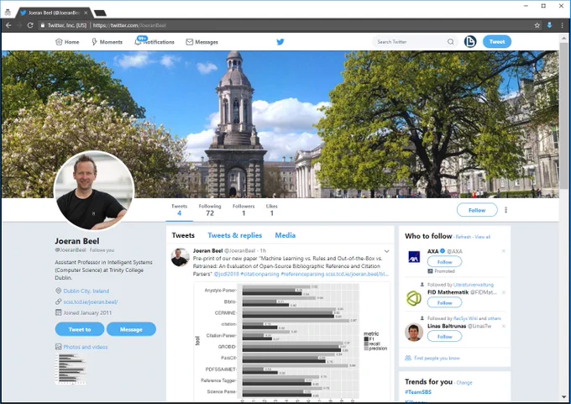Switch to the Media tab
Viewport: 571px width, 404px height.
[285, 235]
